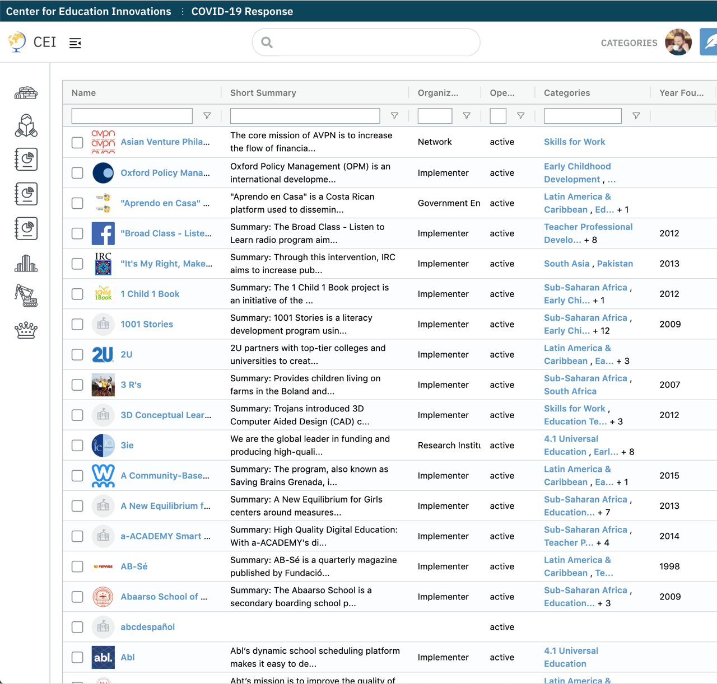
Task: Select the Asian Venture Philanthropy row checkbox
Action: pos(77,143)
